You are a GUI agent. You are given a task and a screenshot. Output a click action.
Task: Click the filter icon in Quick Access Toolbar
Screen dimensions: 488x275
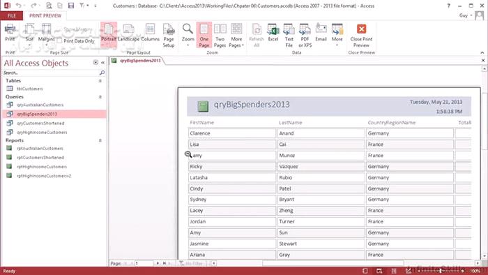pos(82,6)
